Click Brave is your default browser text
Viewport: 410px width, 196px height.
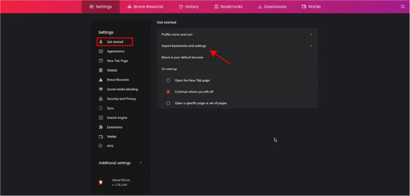182,57
